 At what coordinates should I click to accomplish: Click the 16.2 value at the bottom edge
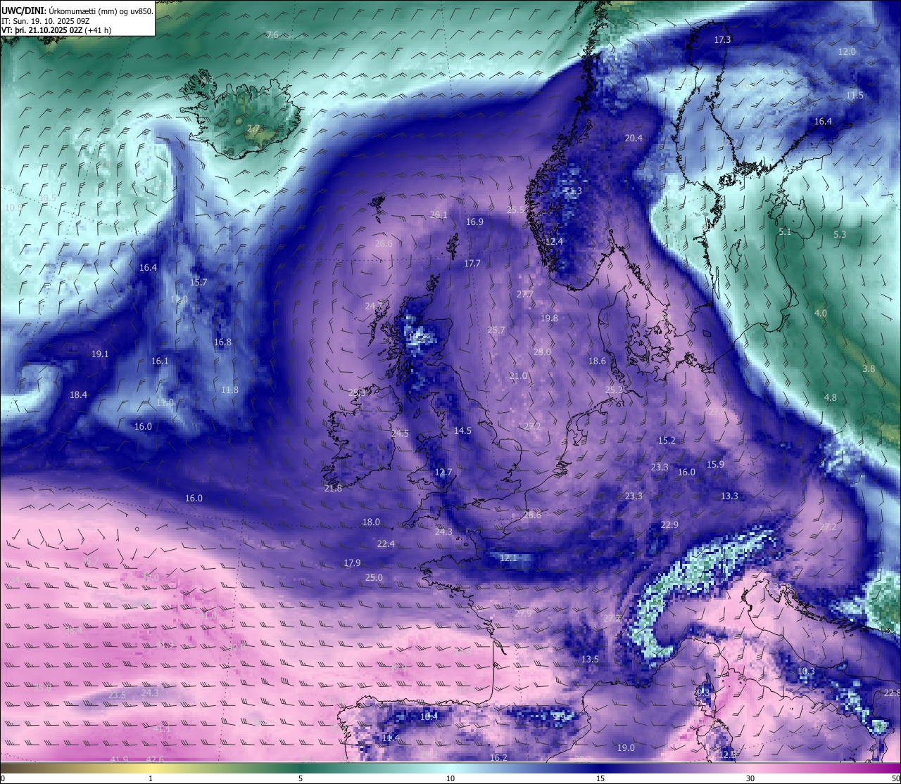click(x=498, y=757)
